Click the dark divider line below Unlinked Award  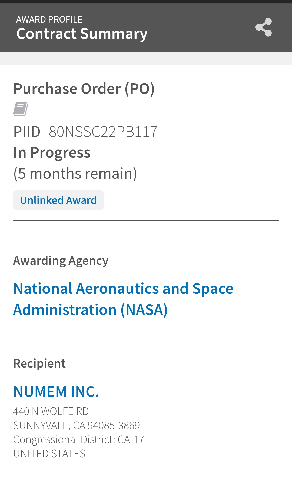146,221
